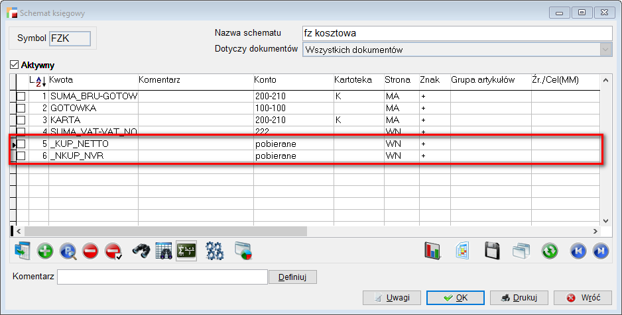Viewport: 622px width, 315px height.
Task: Go to last record with blue arrow
Action: click(x=600, y=251)
